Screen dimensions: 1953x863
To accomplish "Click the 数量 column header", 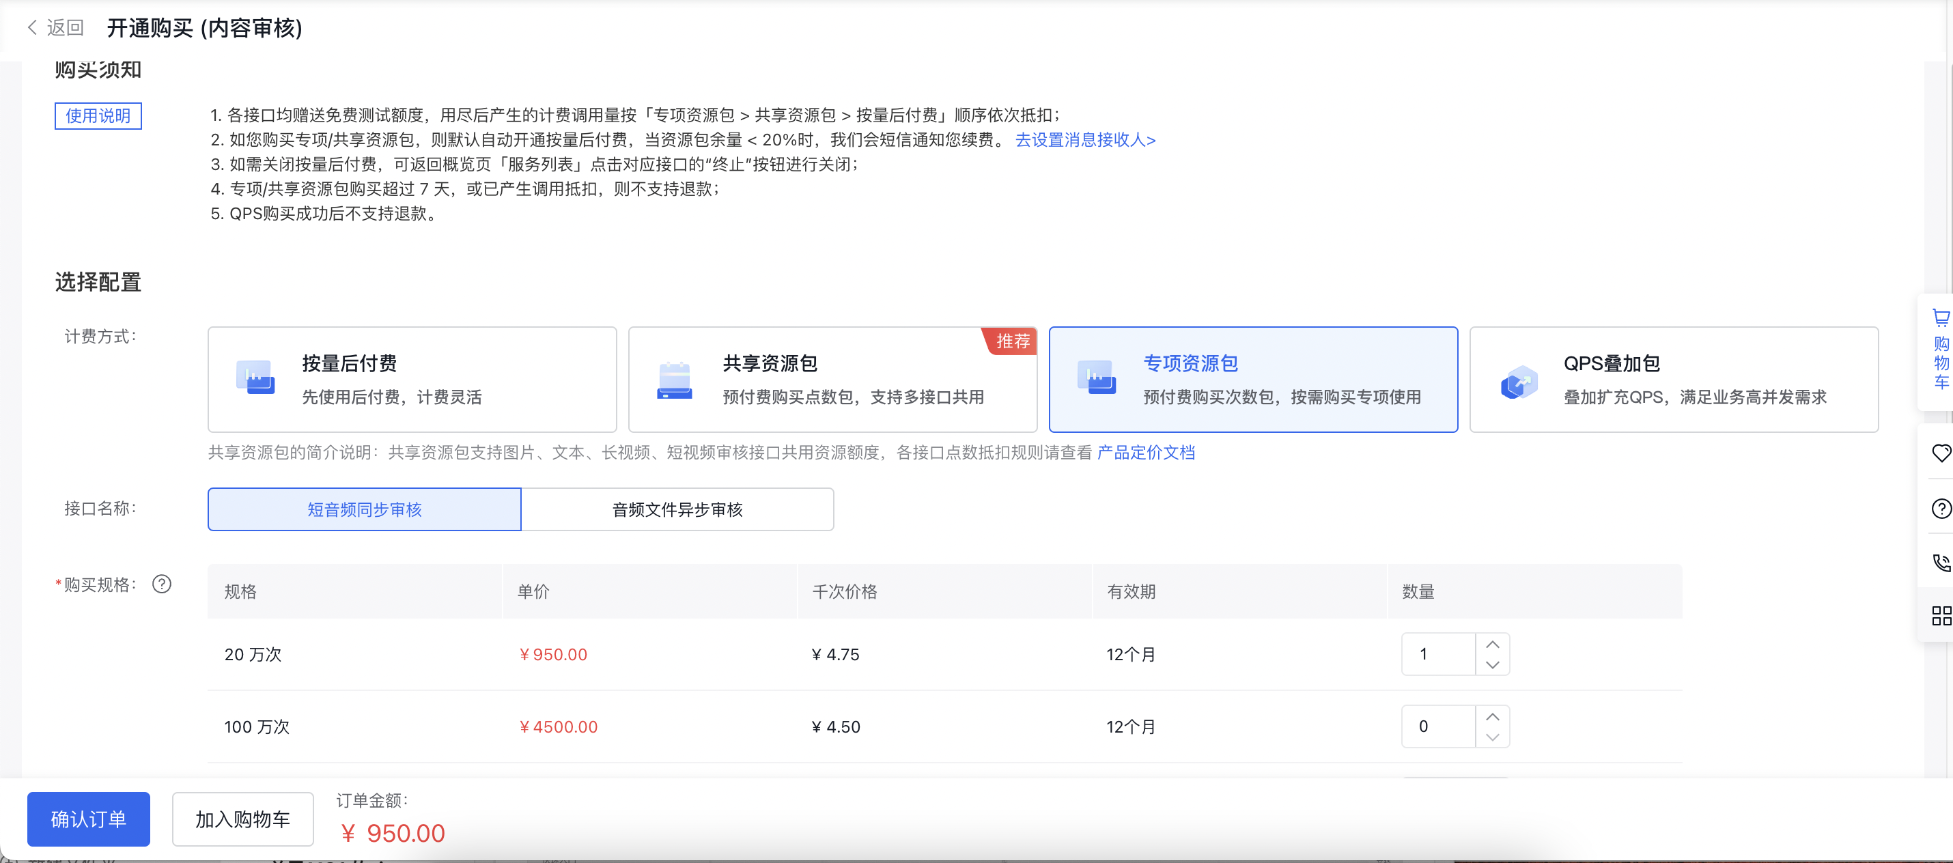I will 1418,591.
